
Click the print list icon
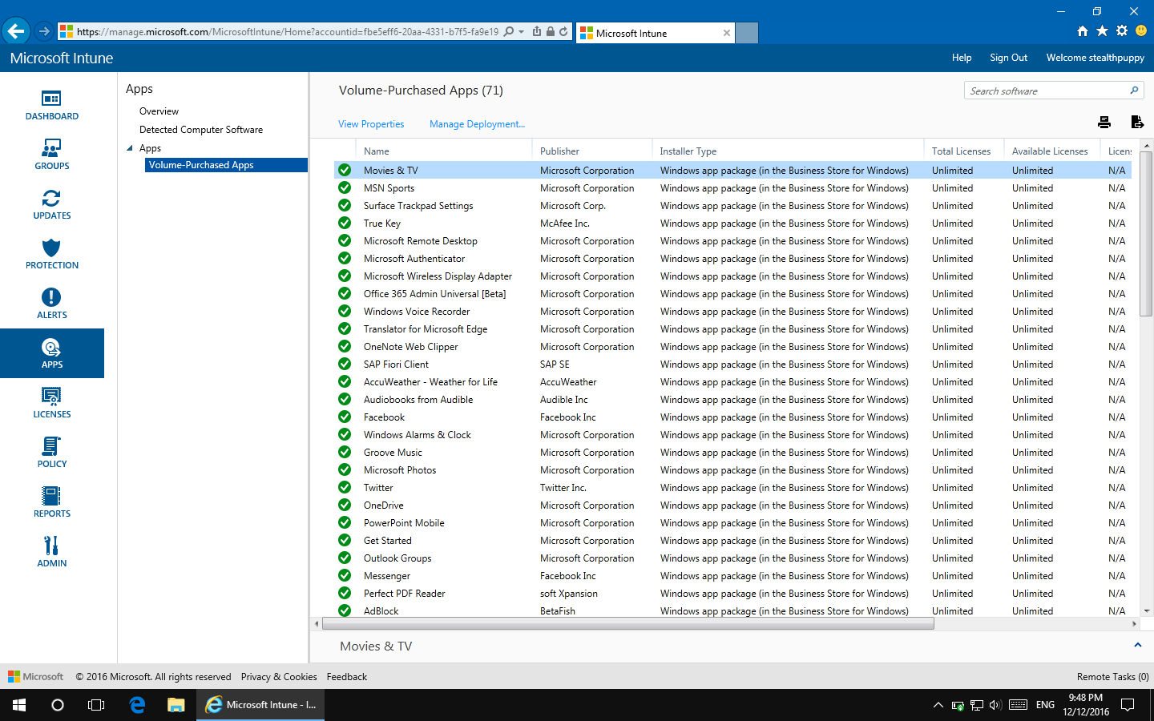click(x=1104, y=122)
